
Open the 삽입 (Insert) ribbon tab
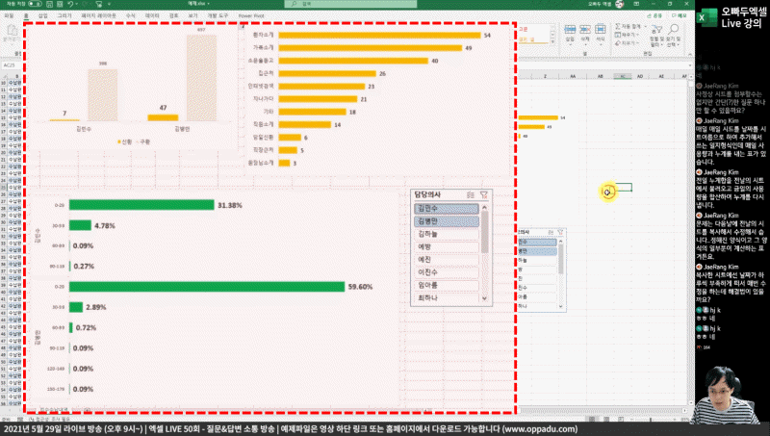[41, 16]
